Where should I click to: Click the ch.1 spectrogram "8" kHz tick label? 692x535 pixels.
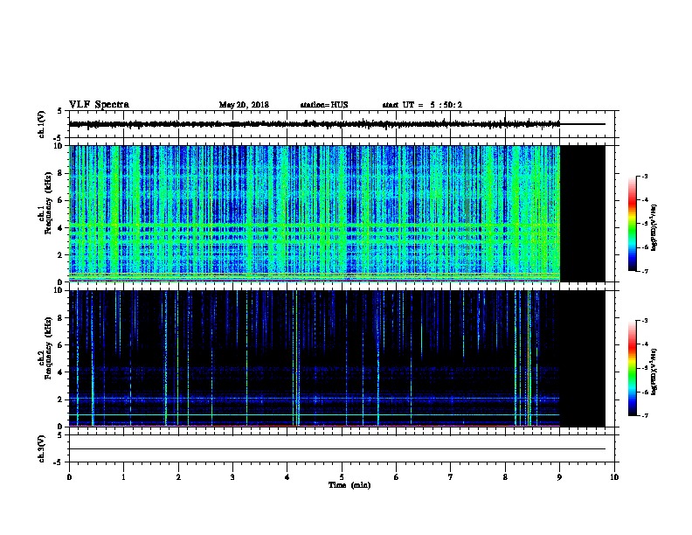click(60, 173)
